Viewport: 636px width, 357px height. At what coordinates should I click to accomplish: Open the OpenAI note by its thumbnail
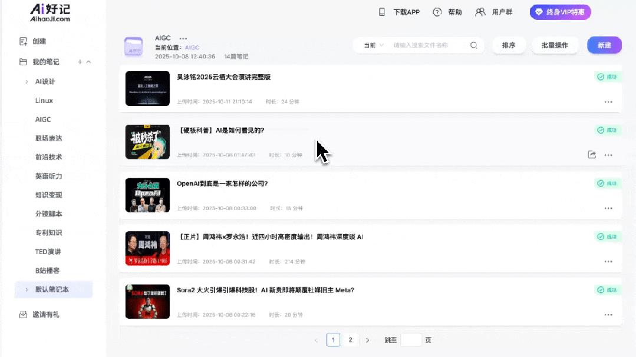(147, 195)
